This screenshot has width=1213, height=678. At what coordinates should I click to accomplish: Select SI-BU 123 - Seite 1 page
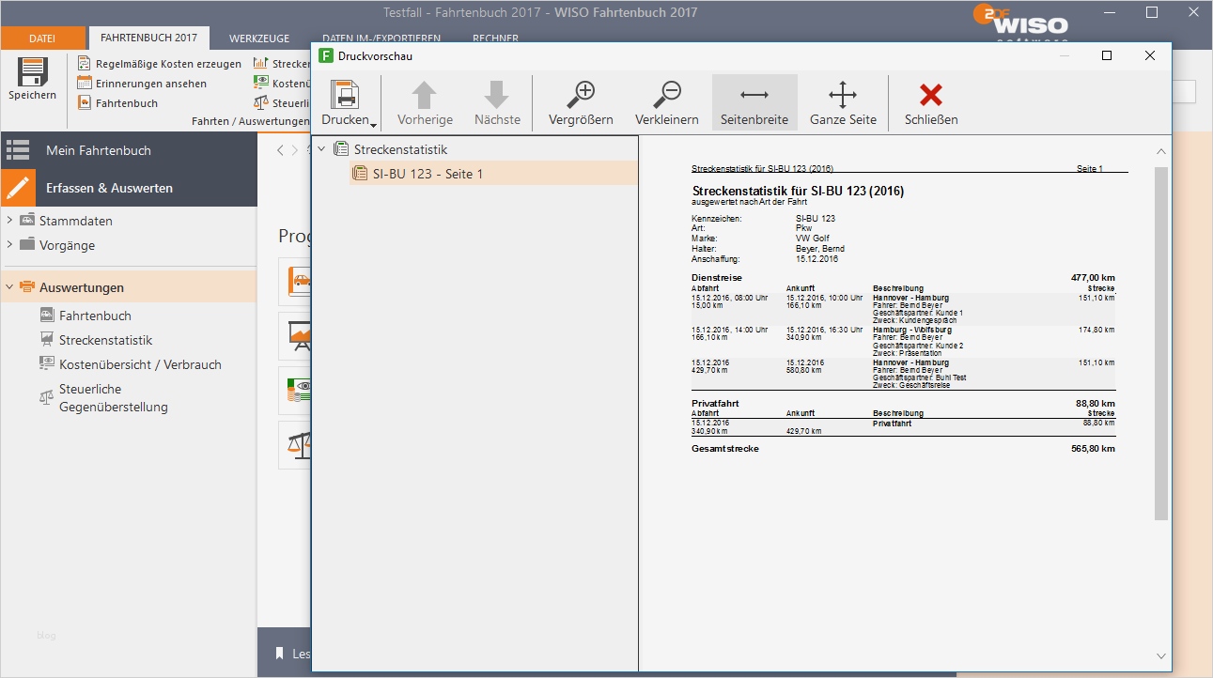click(428, 174)
